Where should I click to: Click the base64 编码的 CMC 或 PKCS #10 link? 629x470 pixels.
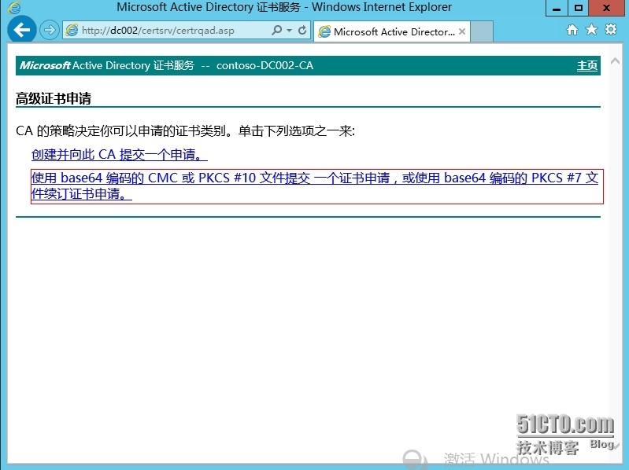pos(315,185)
